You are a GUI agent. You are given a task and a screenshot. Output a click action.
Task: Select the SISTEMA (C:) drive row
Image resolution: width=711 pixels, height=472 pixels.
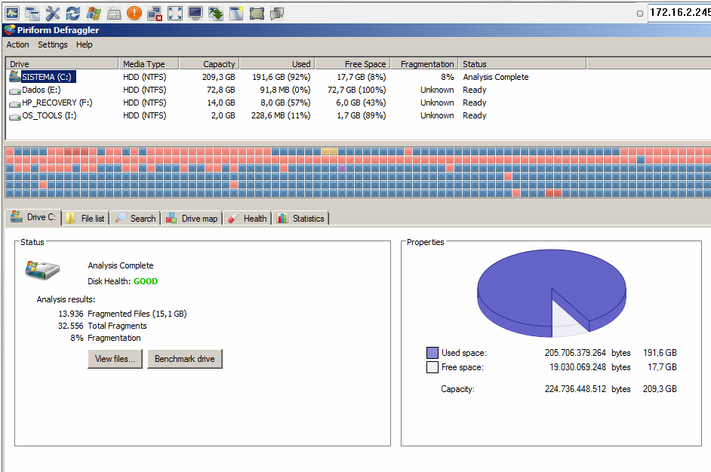click(x=359, y=77)
